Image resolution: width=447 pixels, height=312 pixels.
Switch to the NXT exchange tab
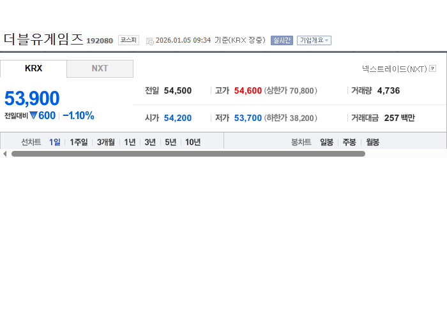click(100, 69)
